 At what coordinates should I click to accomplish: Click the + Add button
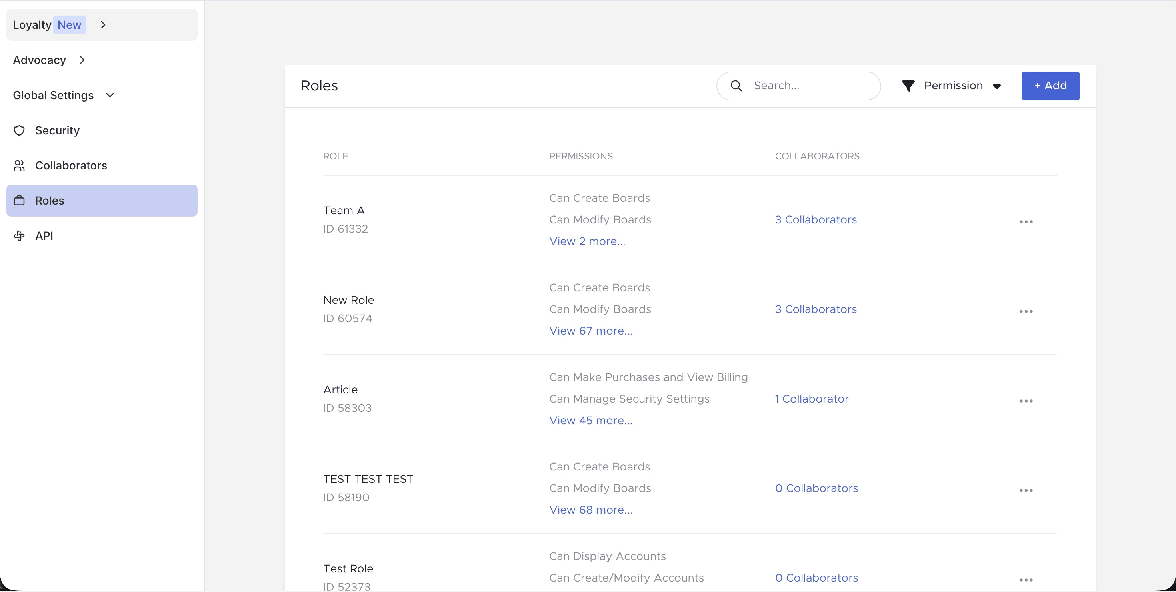pyautogui.click(x=1050, y=86)
